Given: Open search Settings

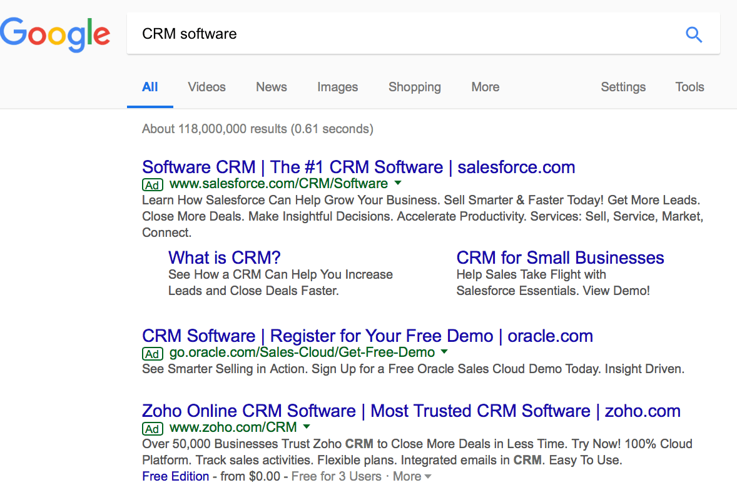Looking at the screenshot, I should [623, 87].
